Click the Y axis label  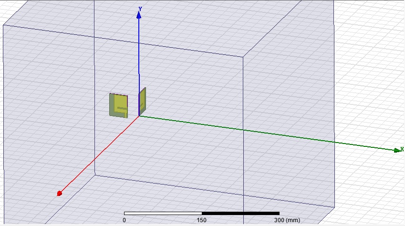(140, 9)
